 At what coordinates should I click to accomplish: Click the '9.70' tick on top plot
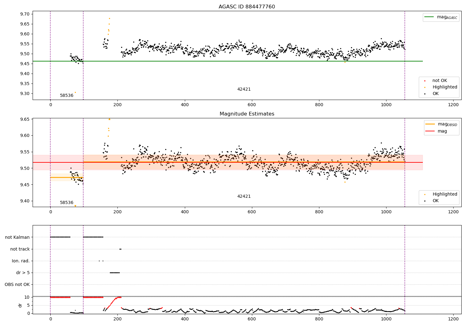(25, 14)
